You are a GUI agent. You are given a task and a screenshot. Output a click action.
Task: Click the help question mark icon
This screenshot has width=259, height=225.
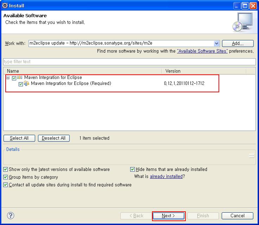click(11, 216)
